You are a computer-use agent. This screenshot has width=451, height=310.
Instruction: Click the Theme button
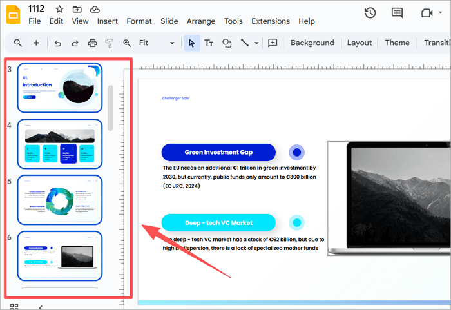[x=397, y=43]
